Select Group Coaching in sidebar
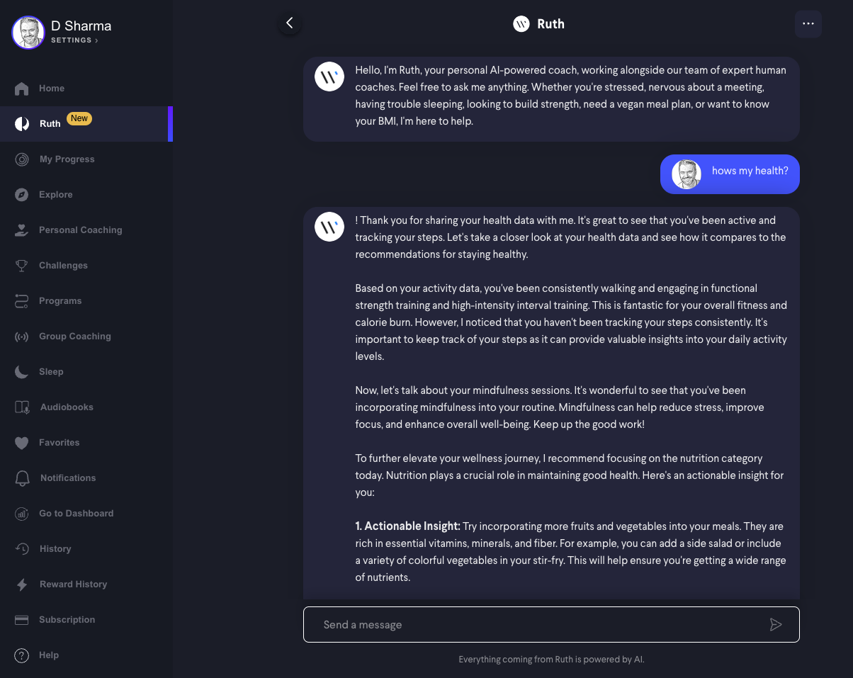853x678 pixels. click(75, 337)
